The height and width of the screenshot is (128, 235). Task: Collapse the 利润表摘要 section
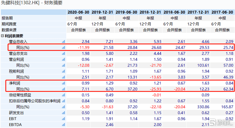[x=2, y=36]
